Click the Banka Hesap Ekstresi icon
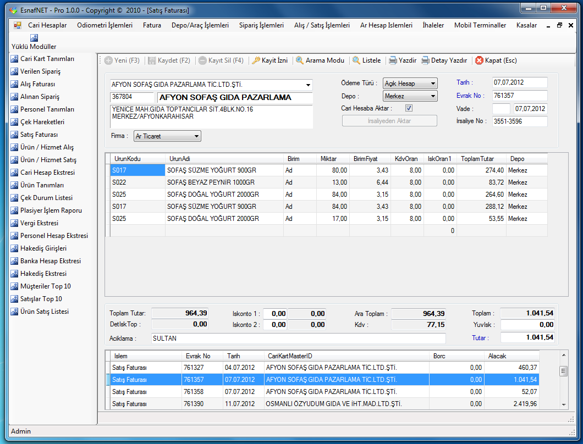The height and width of the screenshot is (444, 583). click(14, 261)
